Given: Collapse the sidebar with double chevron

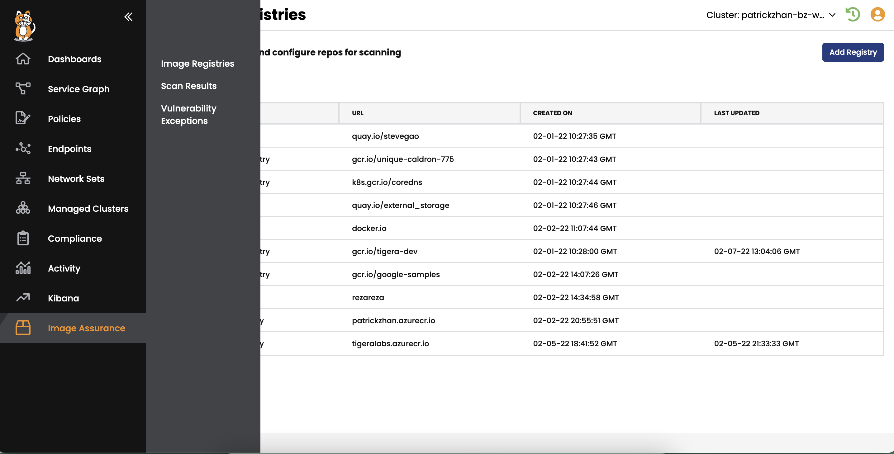Looking at the screenshot, I should (128, 17).
